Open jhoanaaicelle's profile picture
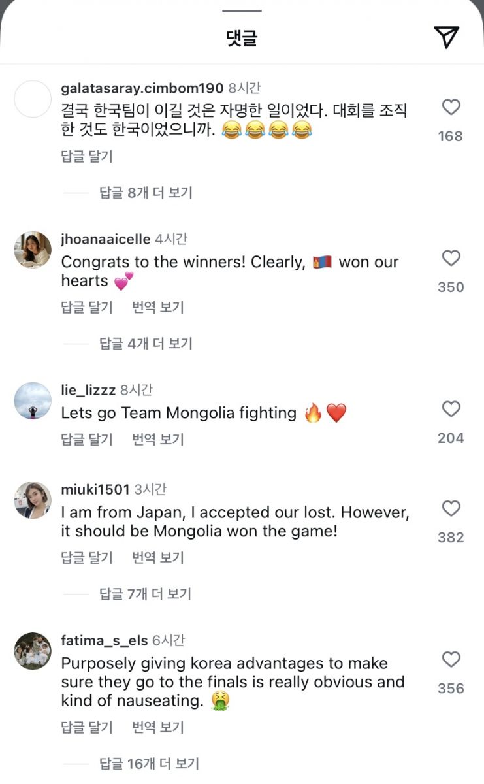 (33, 250)
